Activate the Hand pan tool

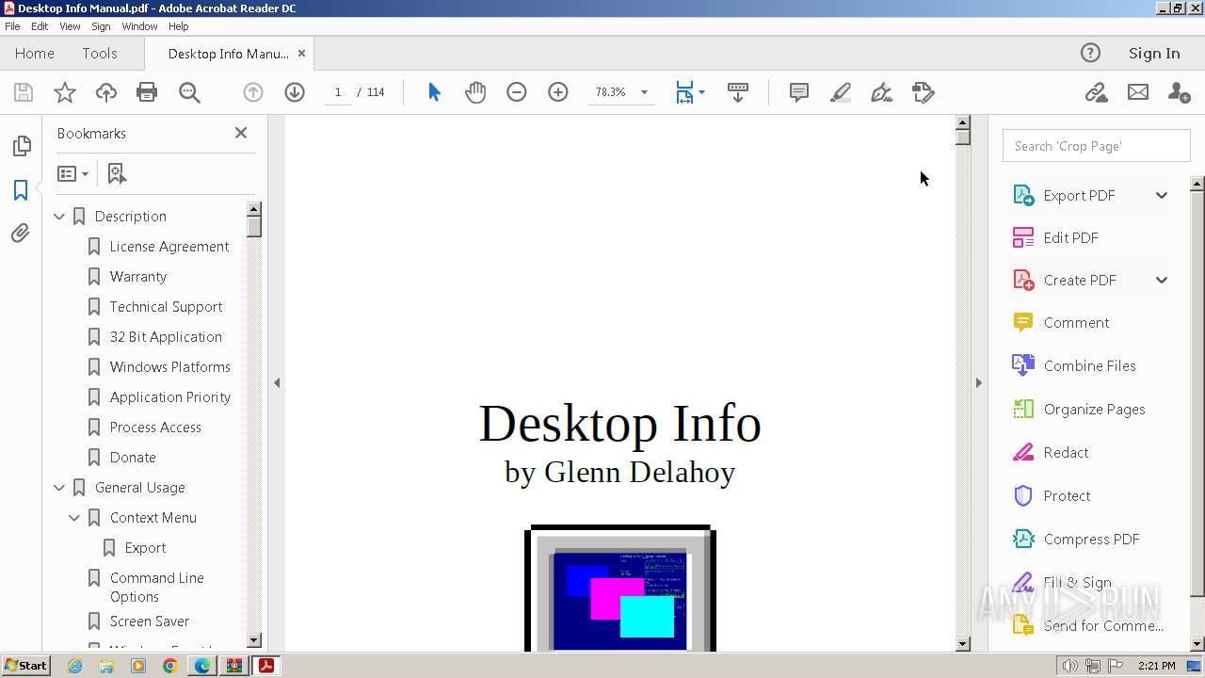click(475, 92)
